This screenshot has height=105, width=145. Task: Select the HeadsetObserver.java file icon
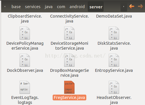click(114, 87)
